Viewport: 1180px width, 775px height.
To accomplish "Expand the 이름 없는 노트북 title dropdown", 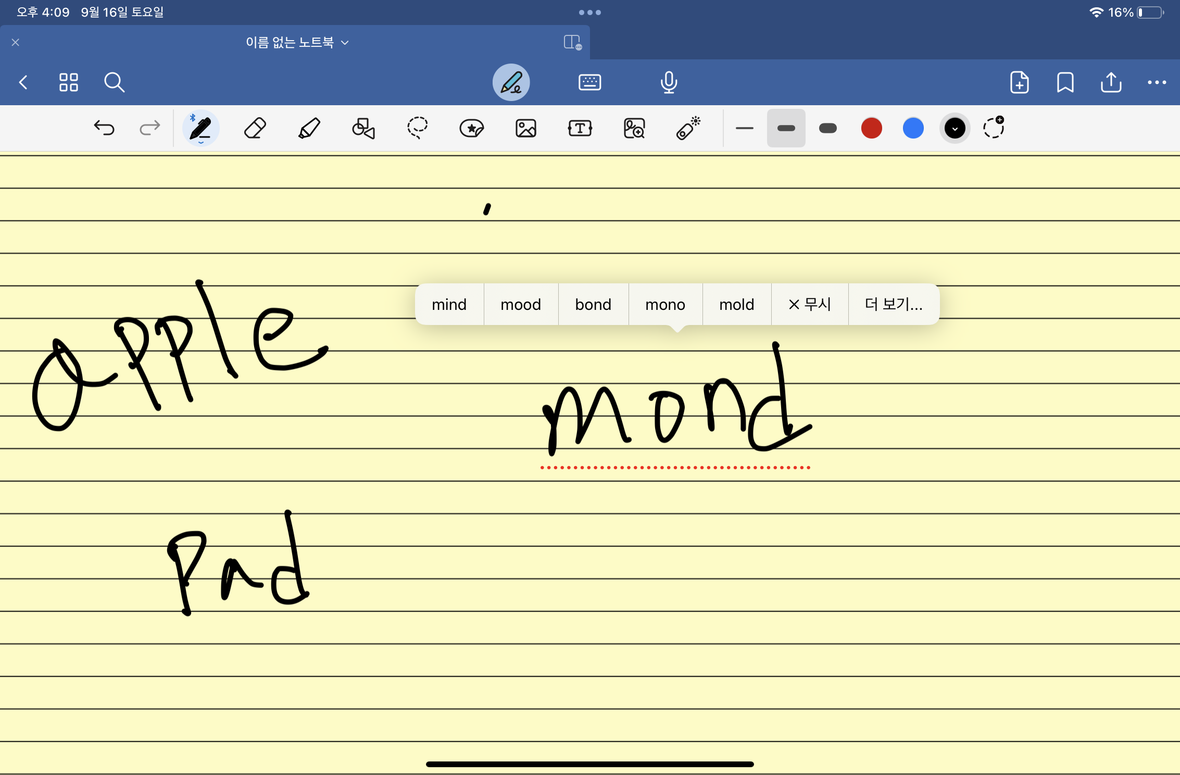I will pos(297,42).
